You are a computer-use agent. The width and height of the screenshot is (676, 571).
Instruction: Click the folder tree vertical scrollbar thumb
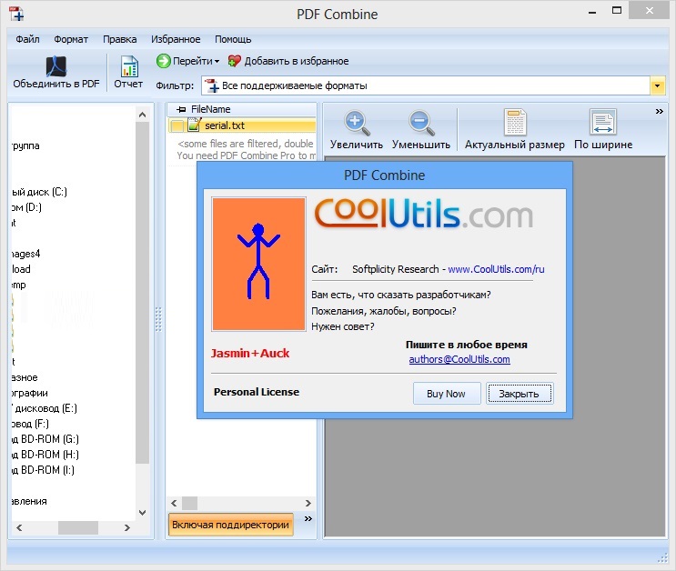click(x=142, y=293)
